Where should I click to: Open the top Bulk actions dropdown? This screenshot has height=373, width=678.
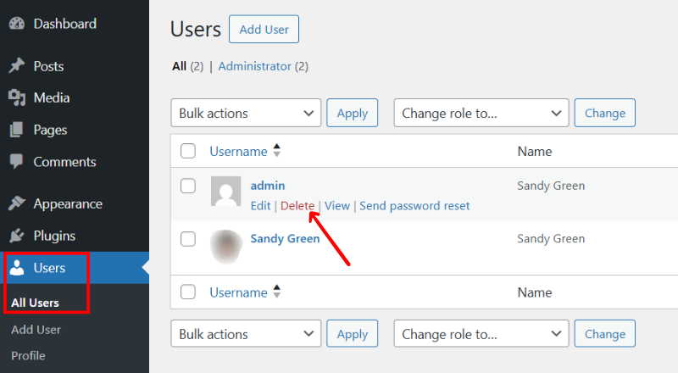[246, 113]
